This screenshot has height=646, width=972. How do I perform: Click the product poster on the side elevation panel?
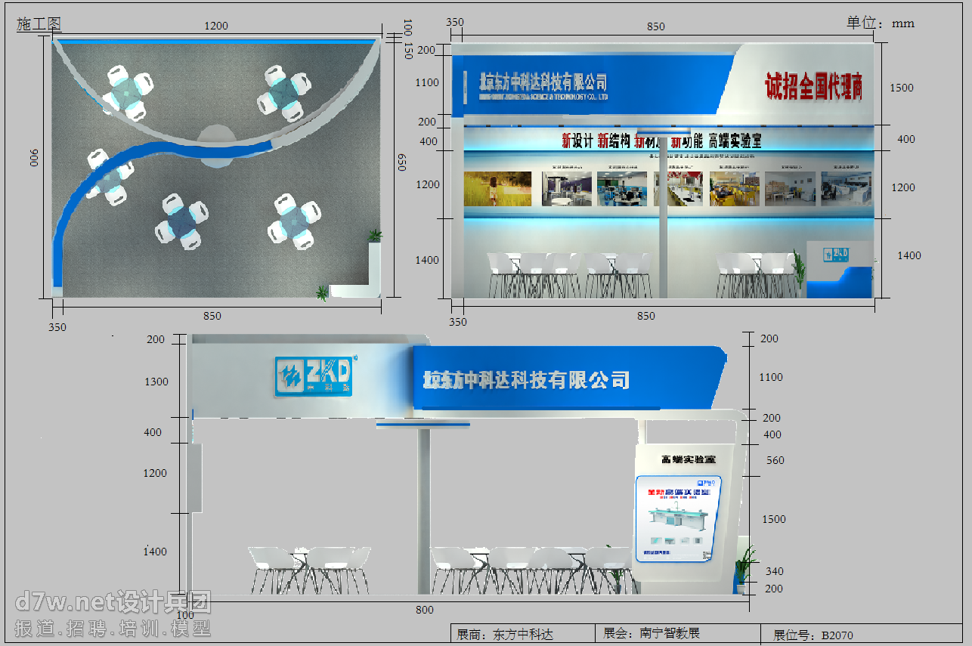(x=678, y=518)
